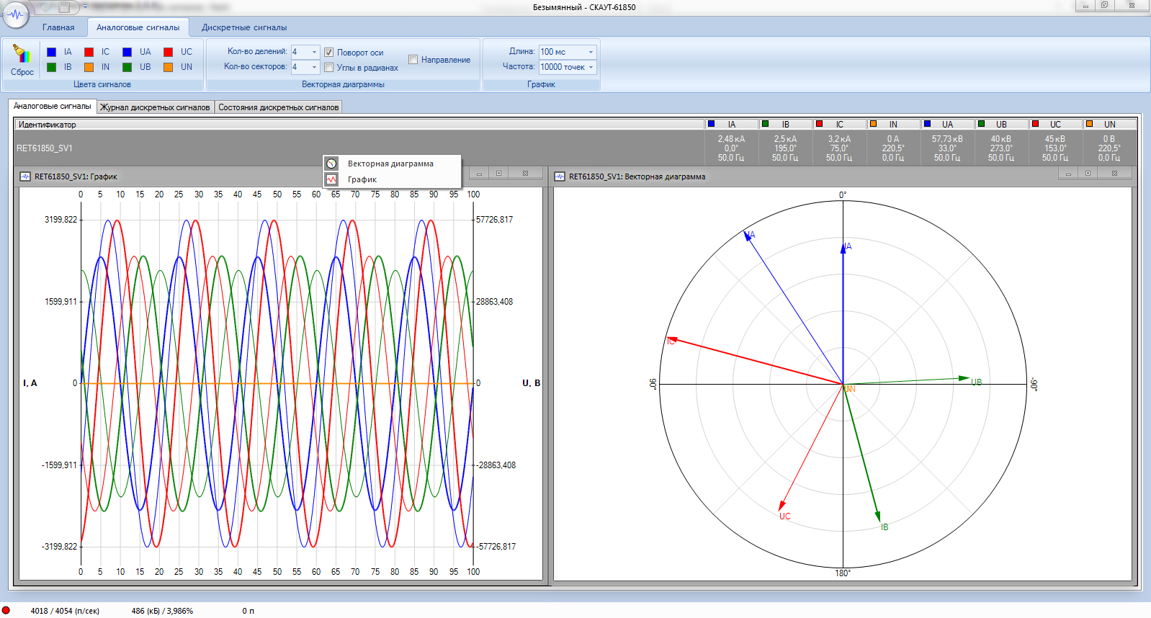Click the red status indicator in status bar
Image resolution: width=1151 pixels, height=618 pixels.
[x=6, y=610]
